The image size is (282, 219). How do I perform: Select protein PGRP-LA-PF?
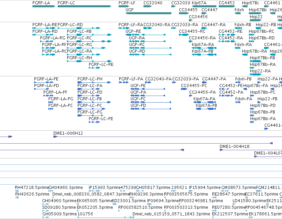click(55, 92)
